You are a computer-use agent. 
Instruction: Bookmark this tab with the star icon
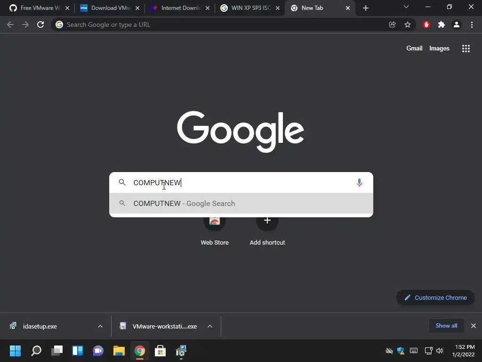(x=408, y=25)
